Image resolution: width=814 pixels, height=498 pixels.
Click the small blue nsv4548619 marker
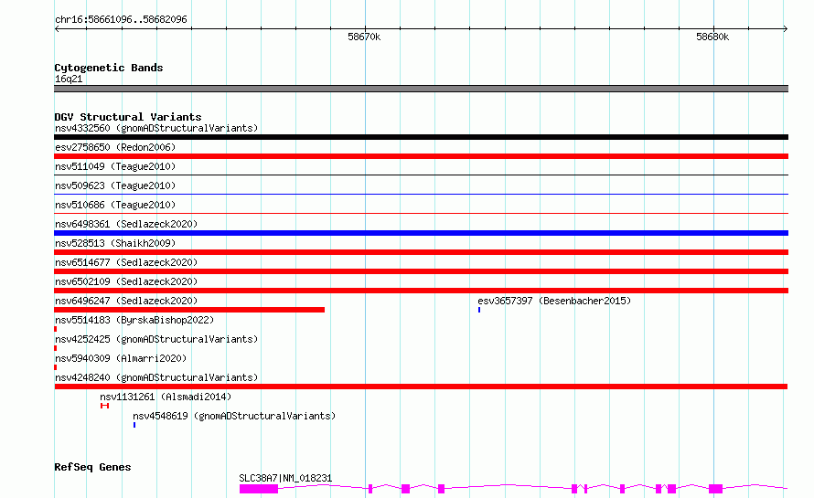click(x=134, y=425)
